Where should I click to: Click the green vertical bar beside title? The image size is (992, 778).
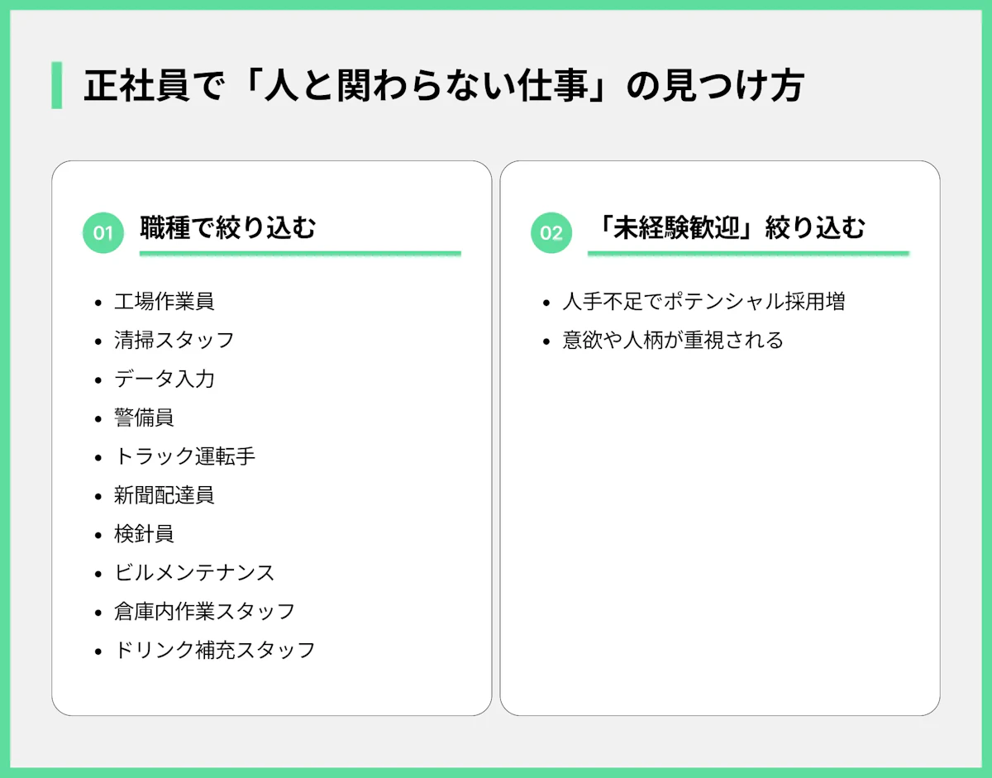point(56,85)
